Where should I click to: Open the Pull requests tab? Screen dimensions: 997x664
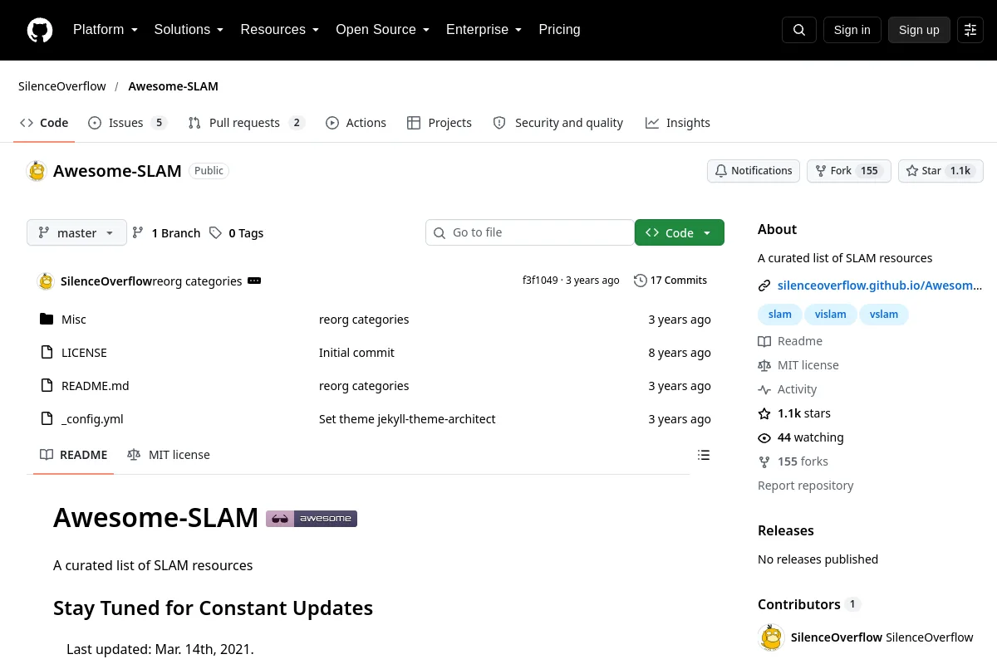tap(247, 123)
